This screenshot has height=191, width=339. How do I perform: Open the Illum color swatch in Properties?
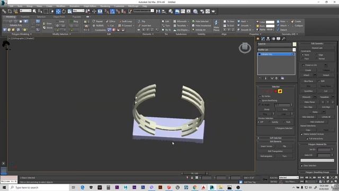[270, 26]
